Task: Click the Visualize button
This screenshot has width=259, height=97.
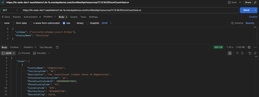Action: 40,53
